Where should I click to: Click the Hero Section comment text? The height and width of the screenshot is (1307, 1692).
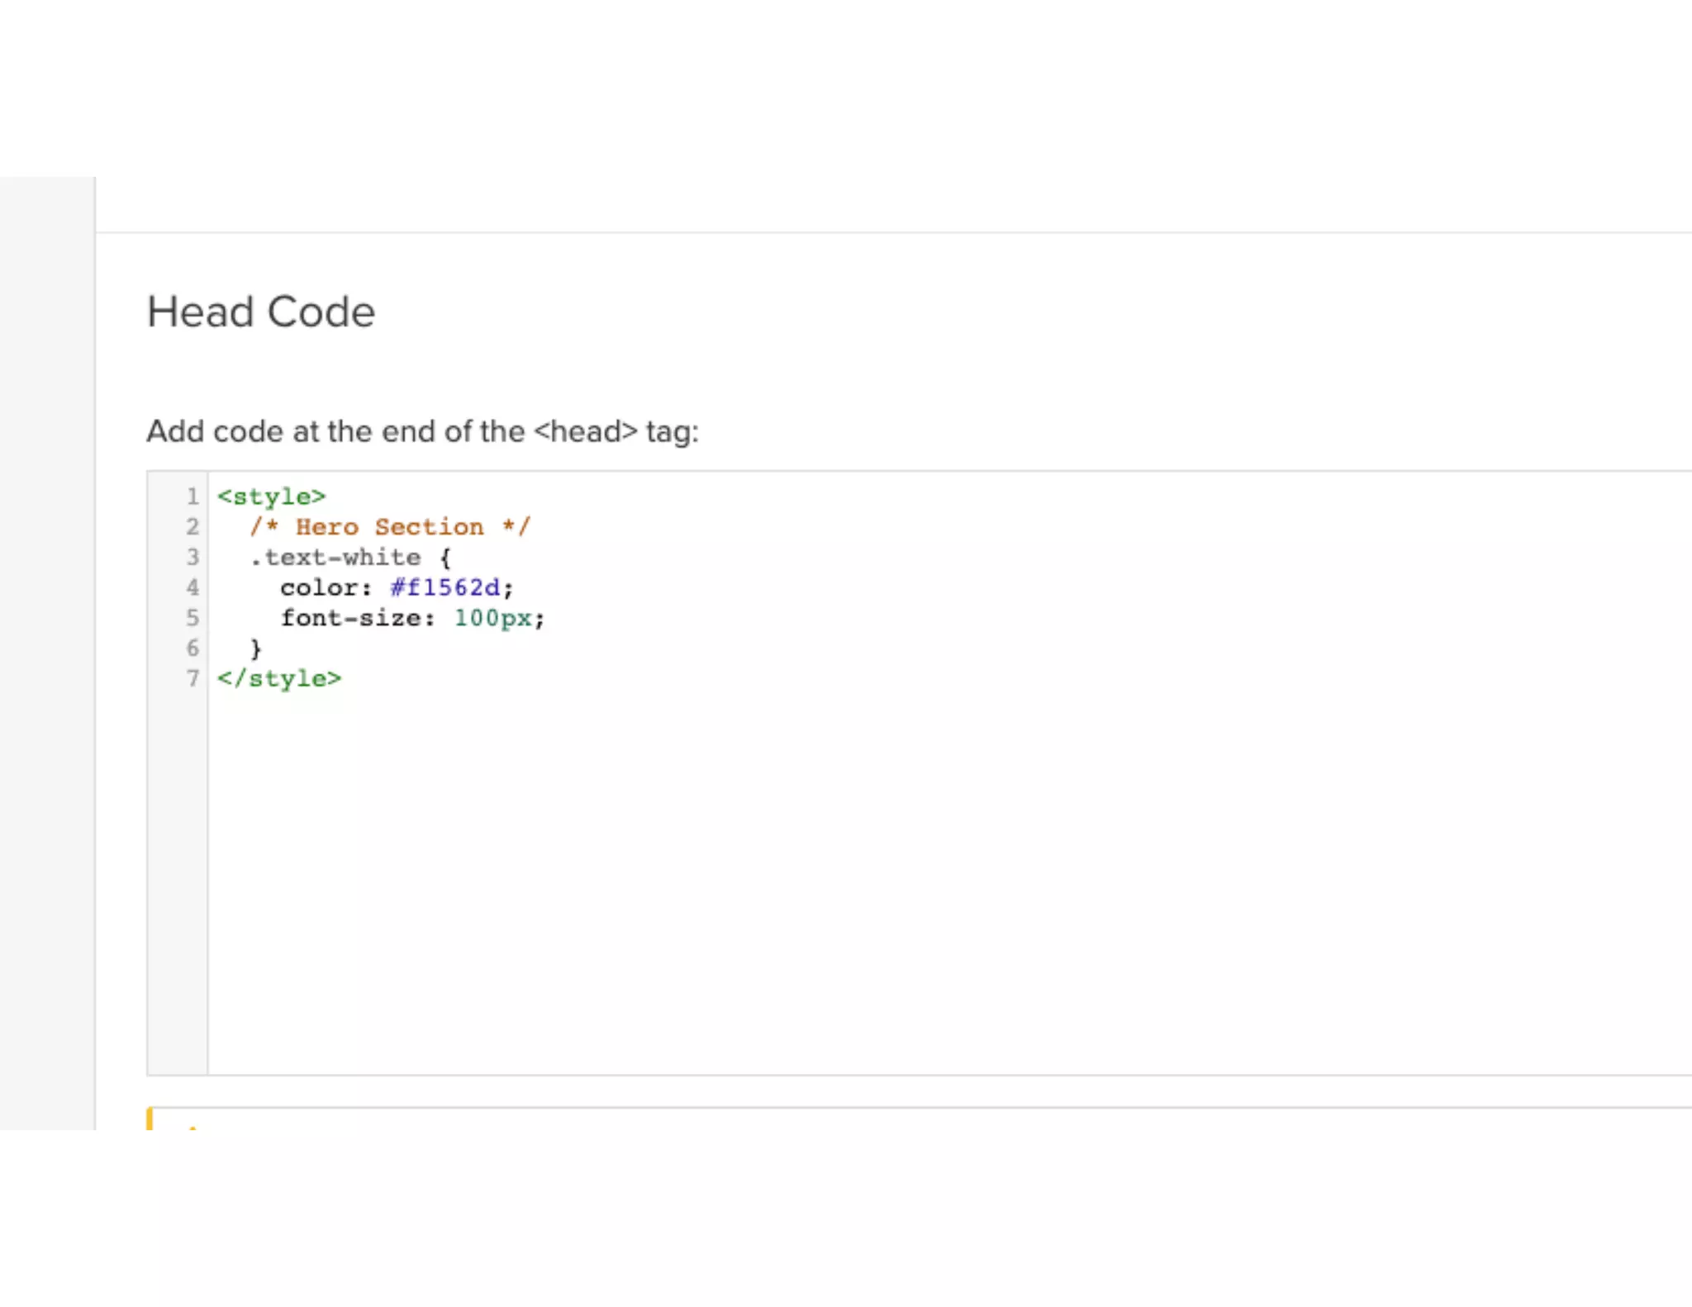click(389, 527)
